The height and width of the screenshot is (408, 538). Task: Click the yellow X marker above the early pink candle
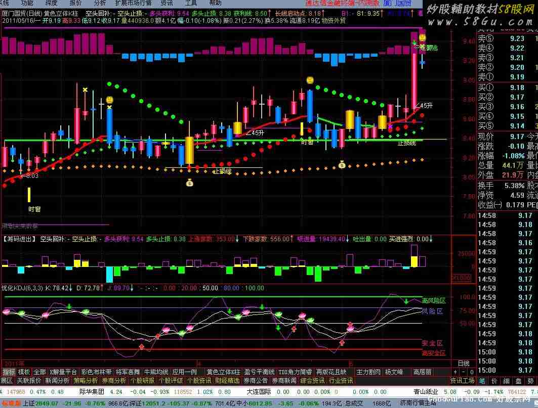(85, 90)
